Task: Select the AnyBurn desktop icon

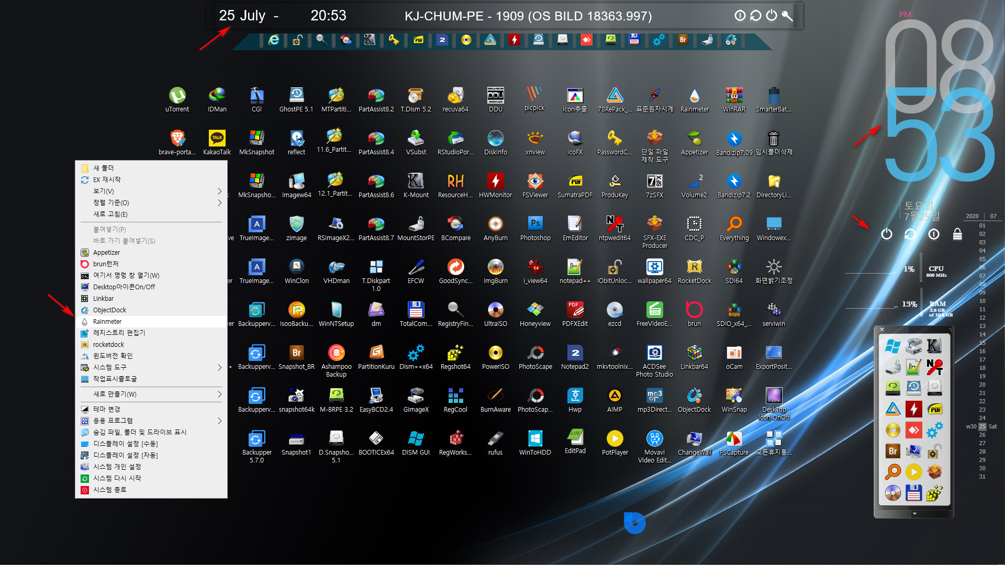Action: point(495,228)
